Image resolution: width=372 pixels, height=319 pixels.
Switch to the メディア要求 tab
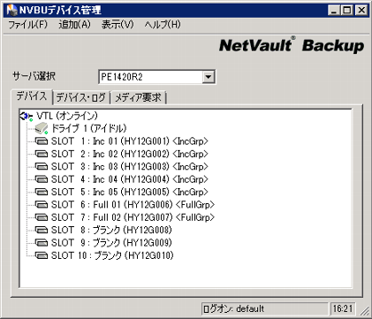pyautogui.click(x=138, y=97)
